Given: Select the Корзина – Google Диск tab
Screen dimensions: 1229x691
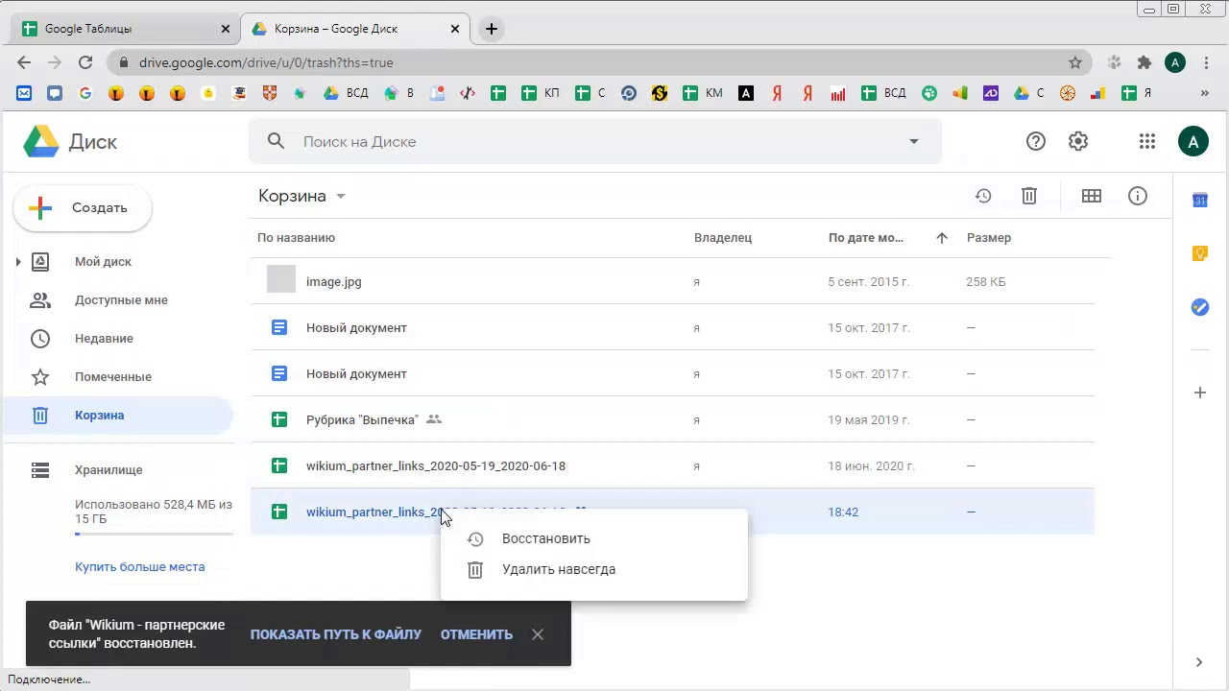Looking at the screenshot, I should coord(354,29).
